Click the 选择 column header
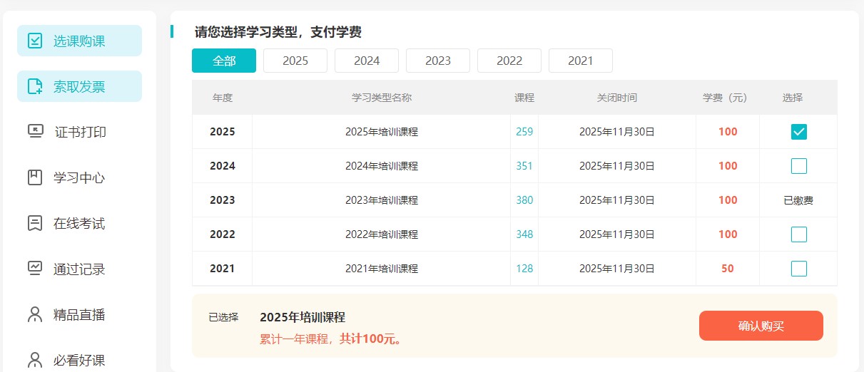This screenshot has width=864, height=372. (793, 98)
